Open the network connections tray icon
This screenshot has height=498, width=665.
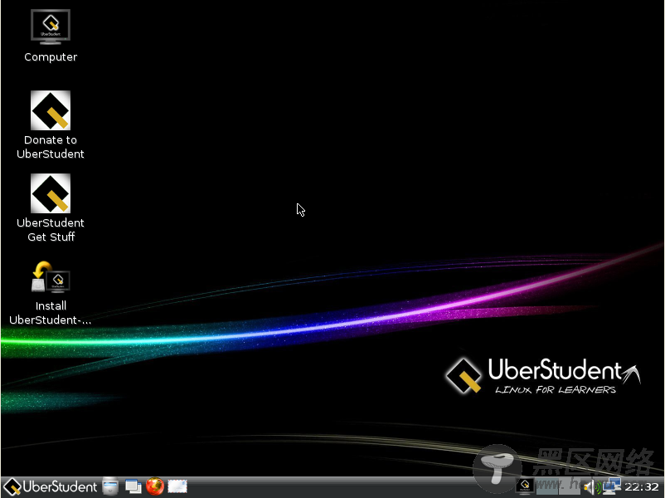tap(612, 486)
